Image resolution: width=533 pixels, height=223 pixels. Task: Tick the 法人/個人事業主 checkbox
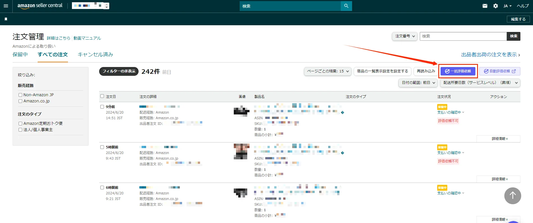(x=20, y=130)
